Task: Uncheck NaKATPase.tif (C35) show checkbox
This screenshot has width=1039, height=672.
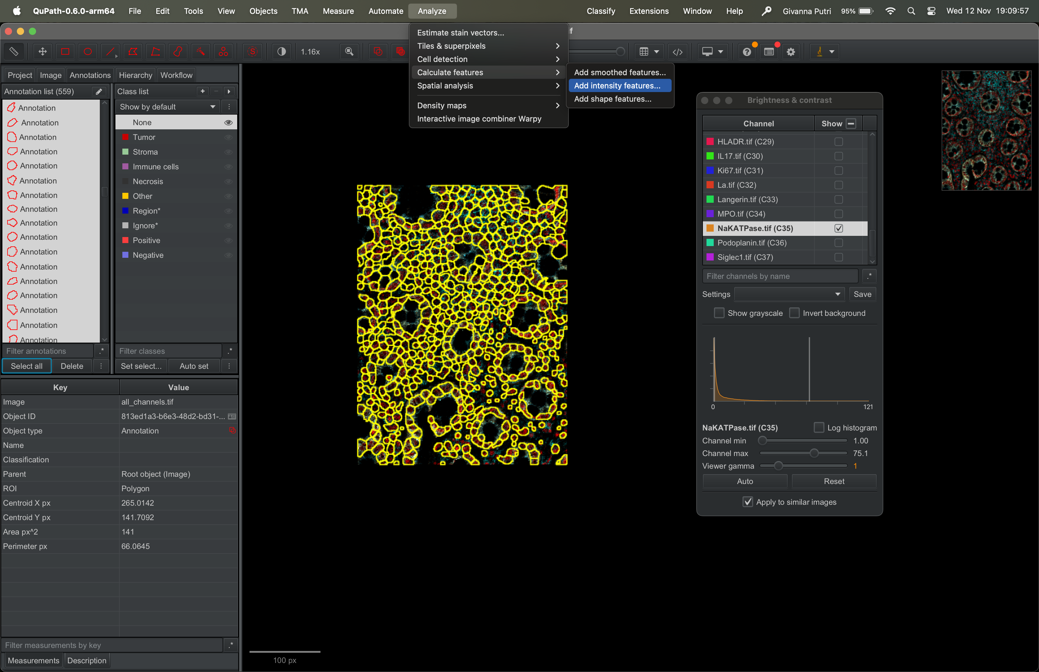Action: (838, 228)
